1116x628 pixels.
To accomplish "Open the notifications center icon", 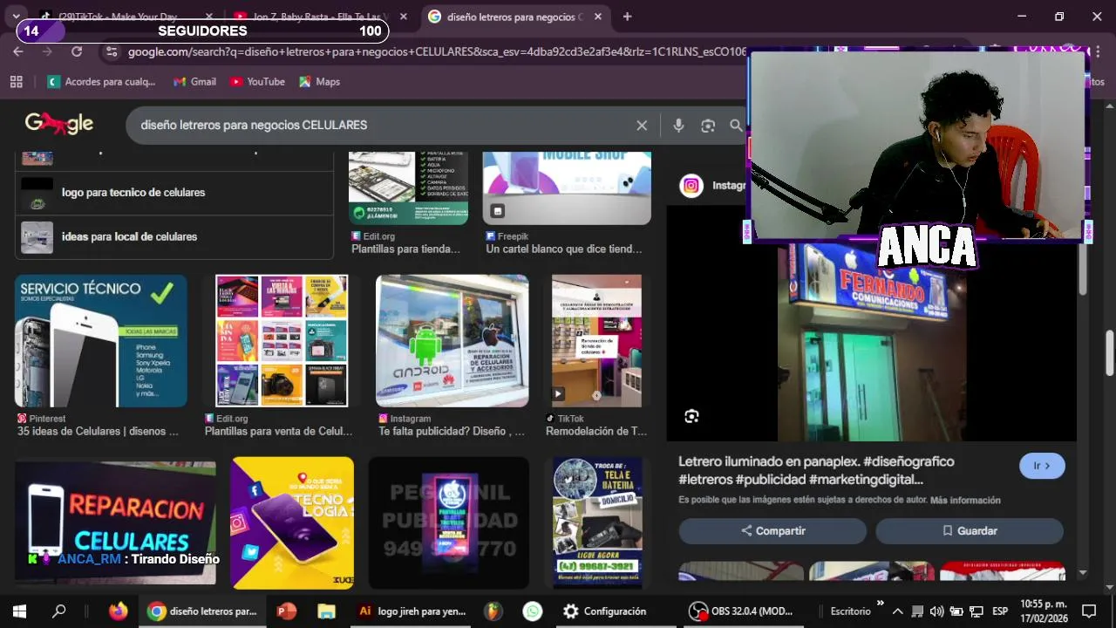I will coord(1089,611).
